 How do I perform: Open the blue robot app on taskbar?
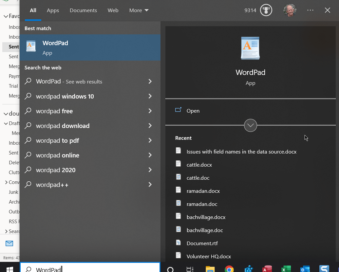(249, 269)
